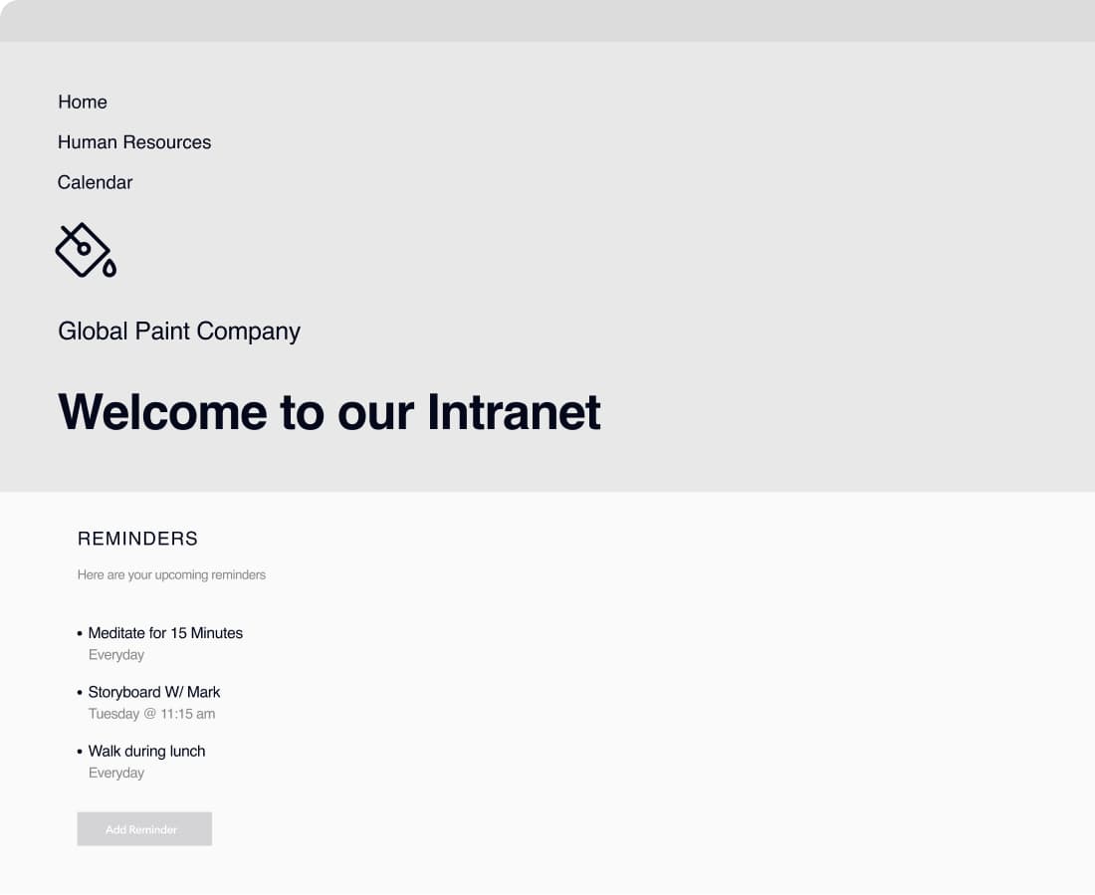1095x895 pixels.
Task: Click the Add Reminder button
Action: click(144, 828)
